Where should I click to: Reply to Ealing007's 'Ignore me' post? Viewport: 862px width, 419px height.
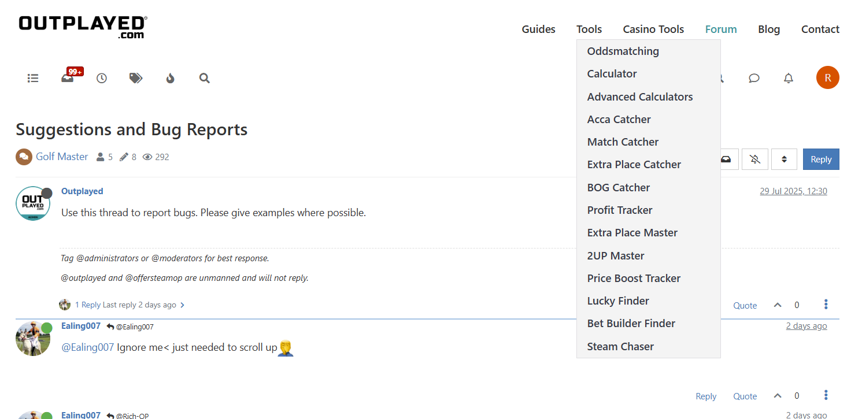[x=706, y=396]
